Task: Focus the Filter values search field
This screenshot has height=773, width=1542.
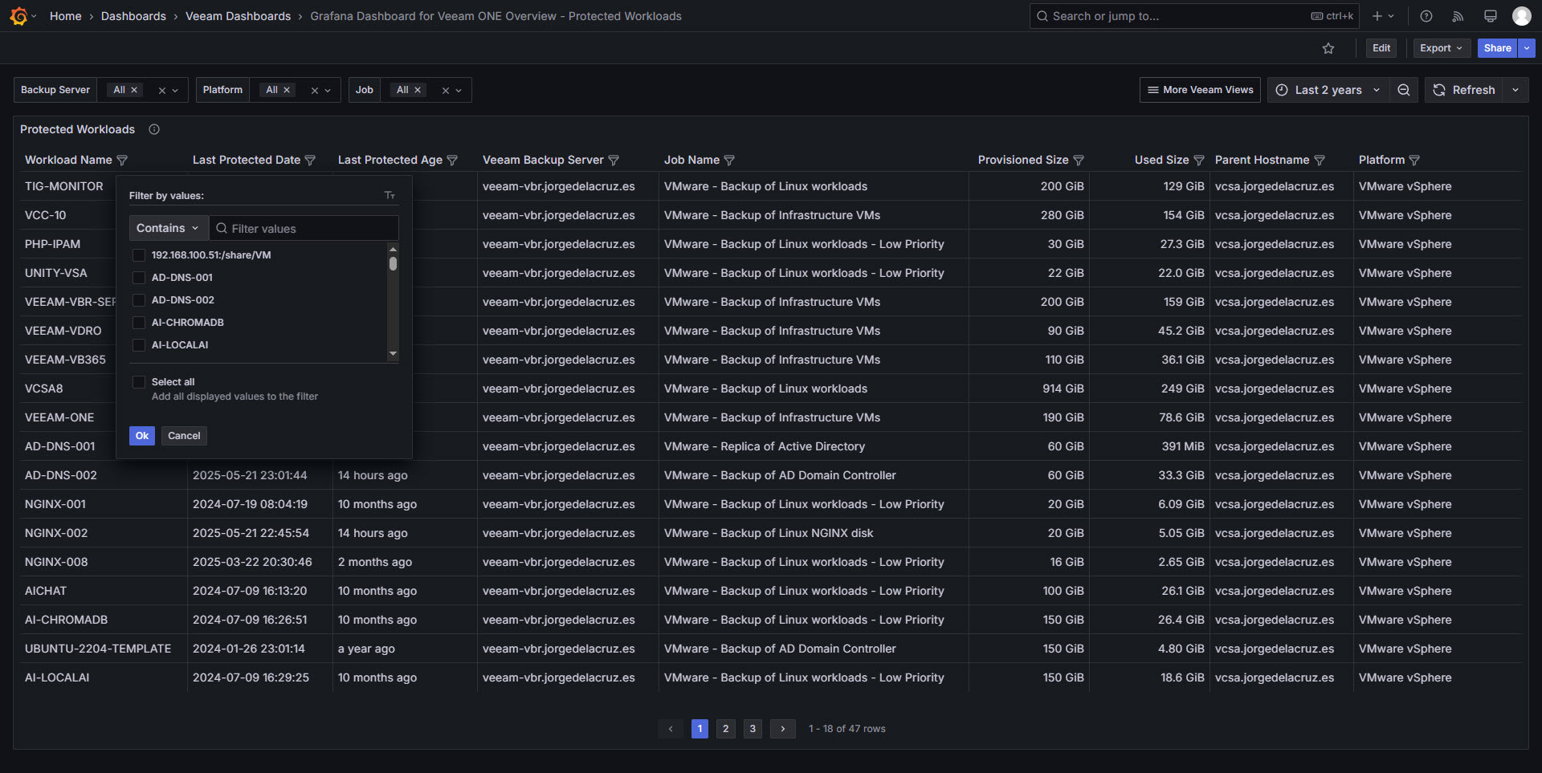Action: coord(304,228)
